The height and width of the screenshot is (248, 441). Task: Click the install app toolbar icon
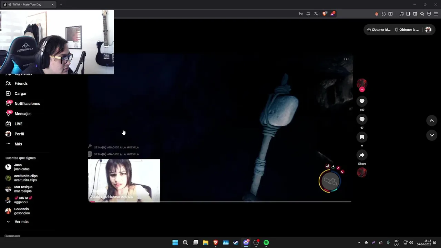tap(308, 14)
